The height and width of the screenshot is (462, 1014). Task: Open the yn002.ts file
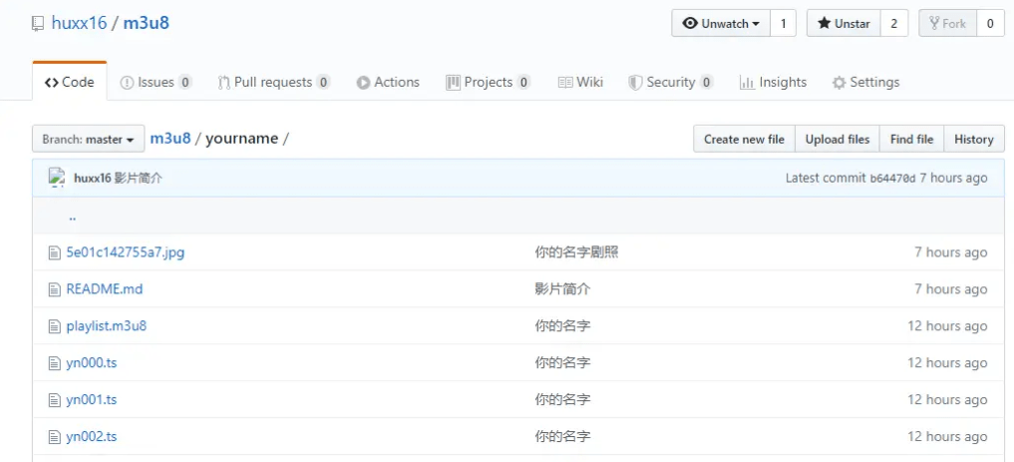(92, 437)
